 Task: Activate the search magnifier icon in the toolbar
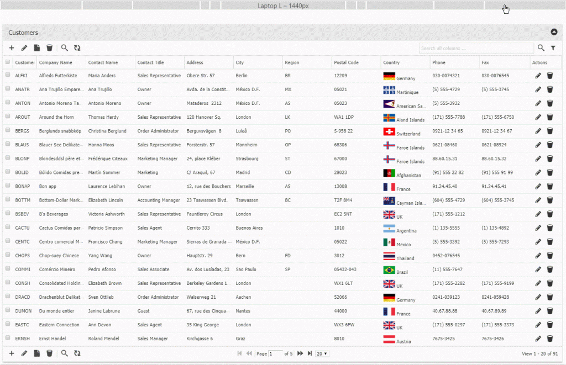[x=65, y=47]
